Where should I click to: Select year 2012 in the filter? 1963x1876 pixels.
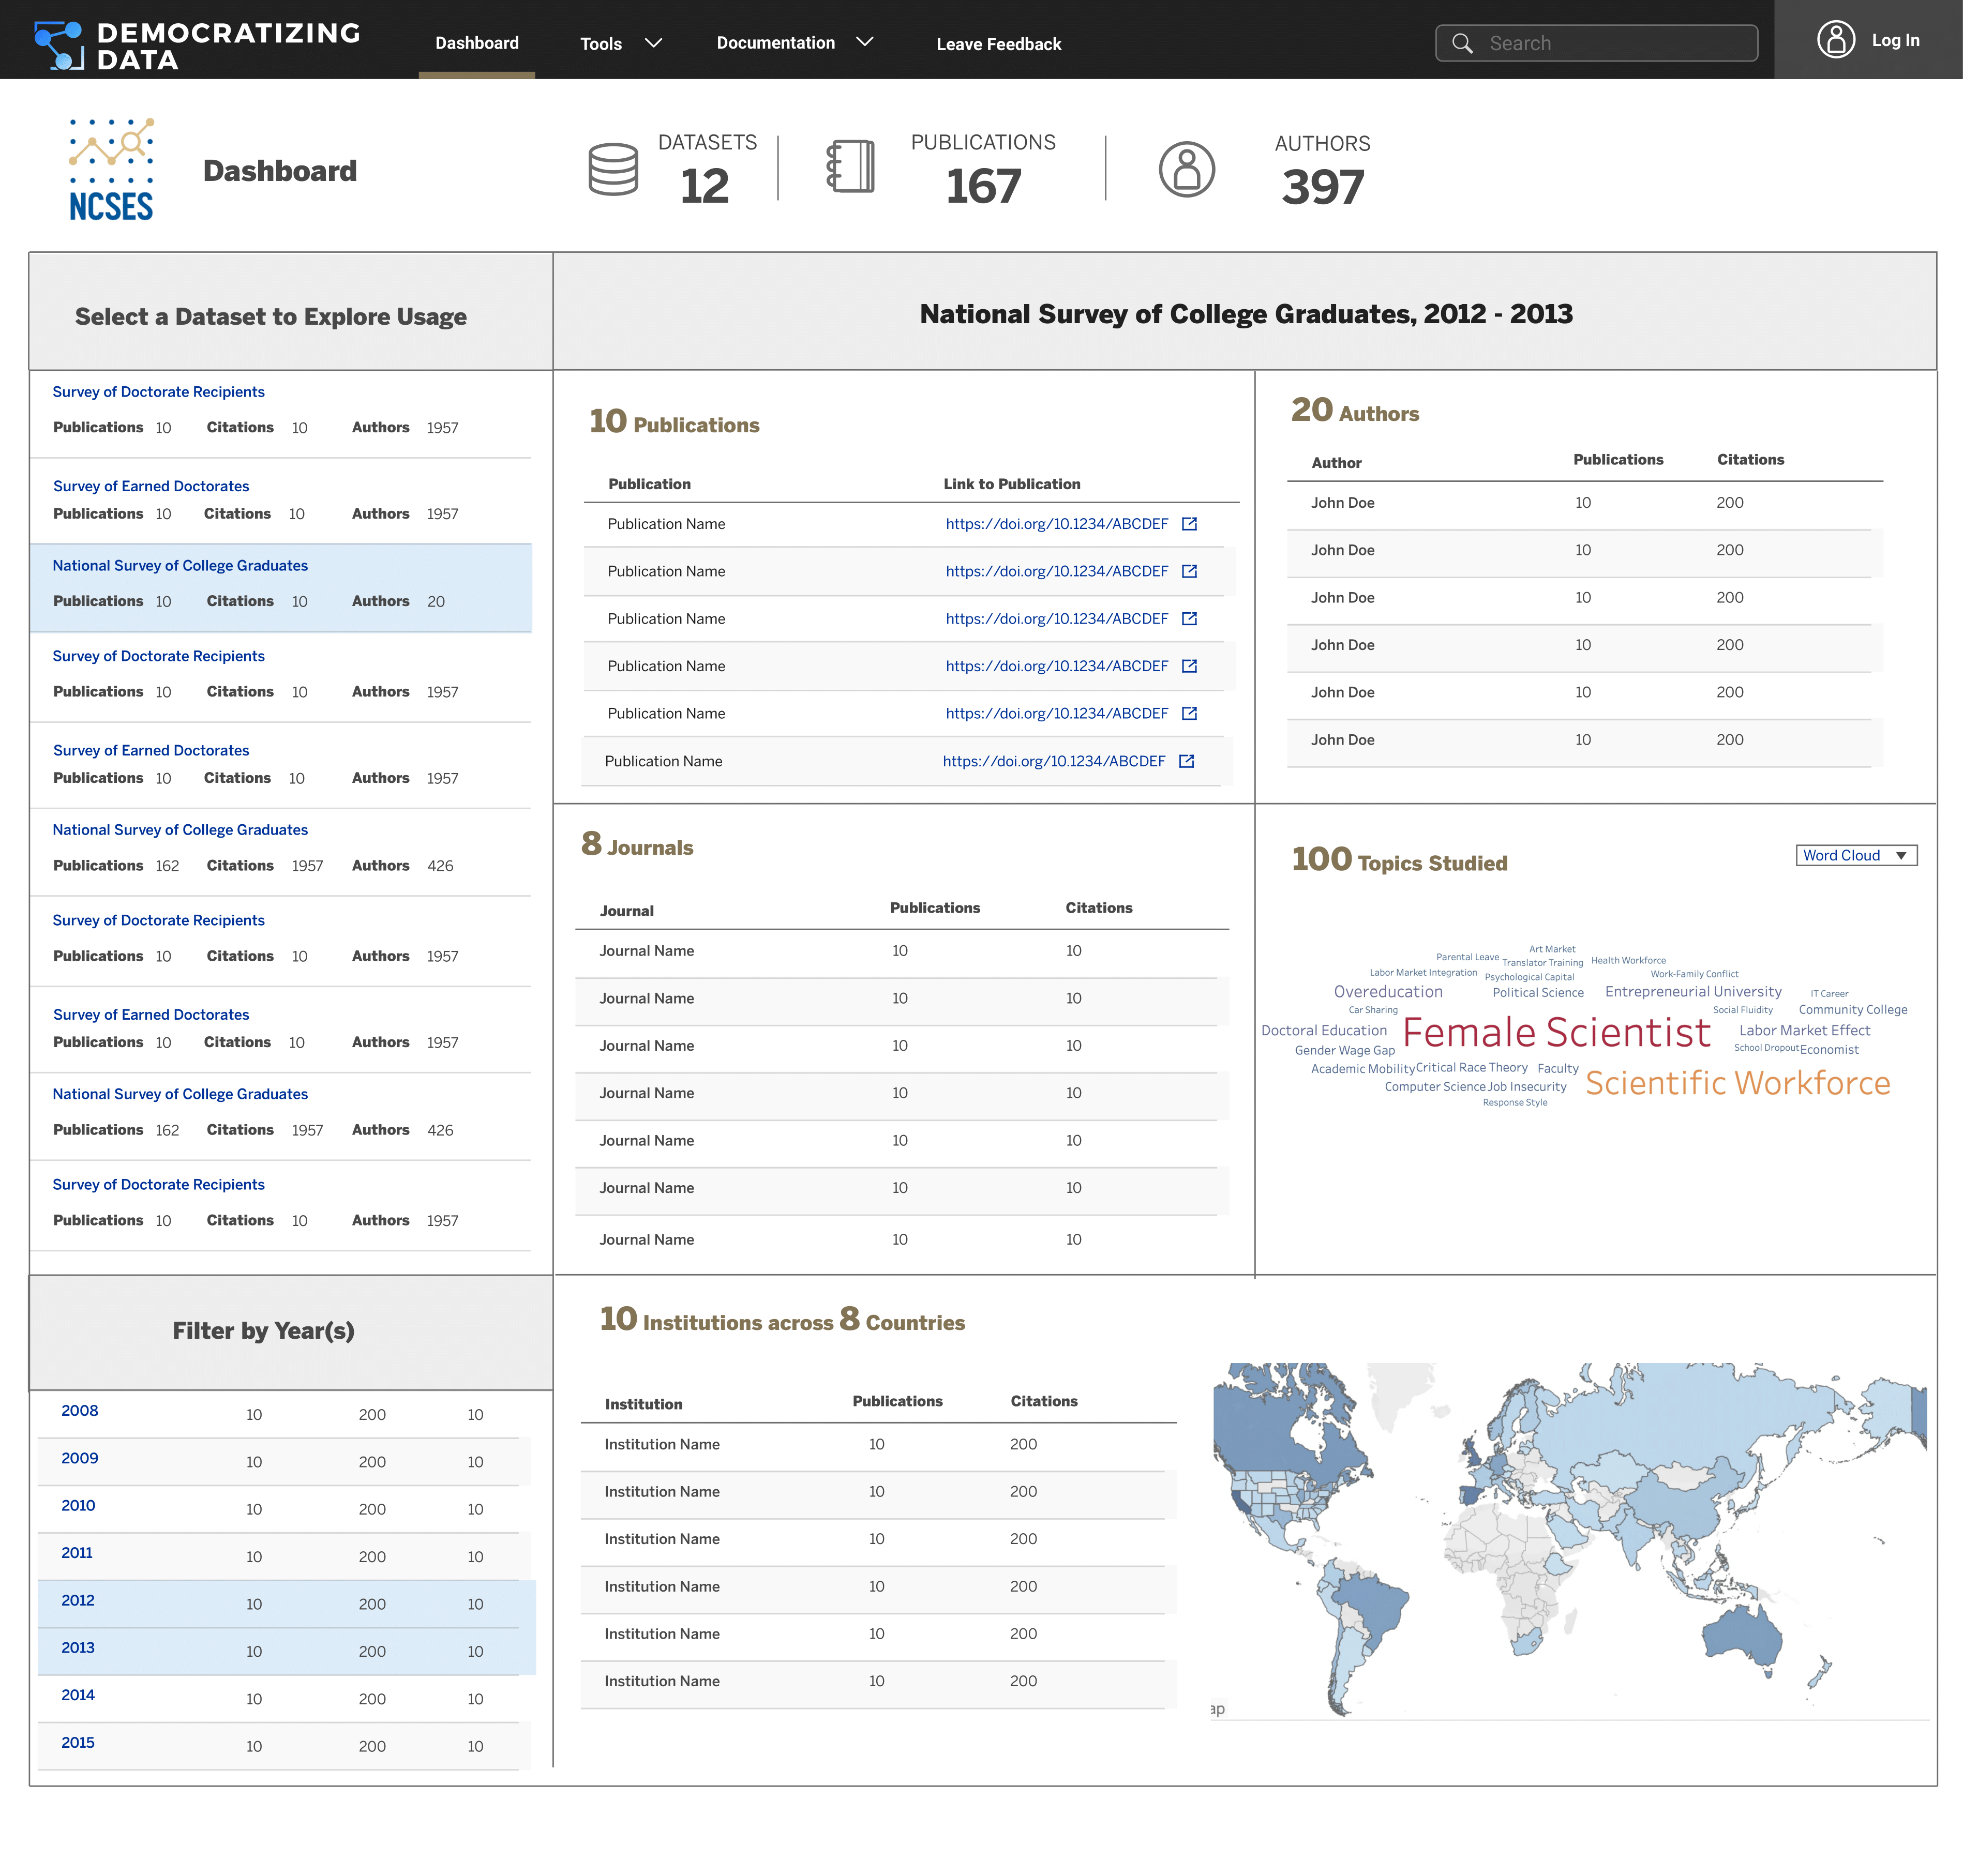[78, 1600]
